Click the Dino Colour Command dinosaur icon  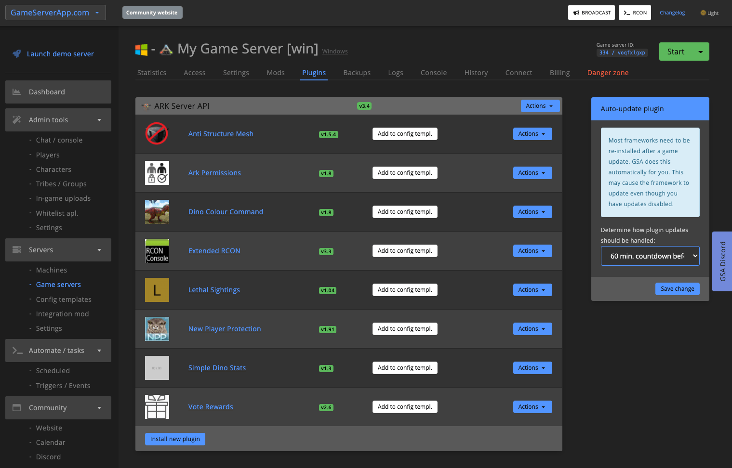[157, 212]
